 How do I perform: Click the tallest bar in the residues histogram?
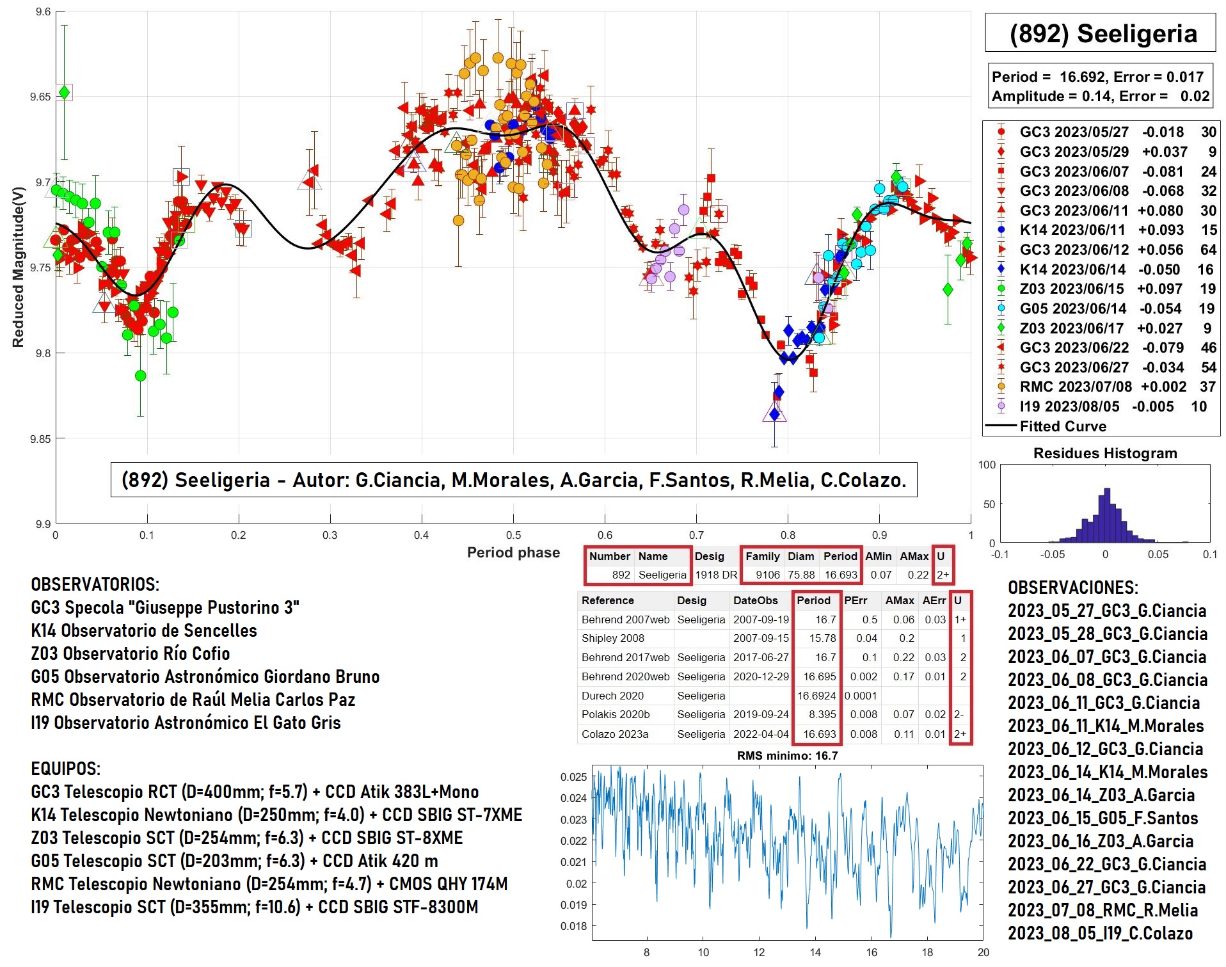click(x=1106, y=516)
